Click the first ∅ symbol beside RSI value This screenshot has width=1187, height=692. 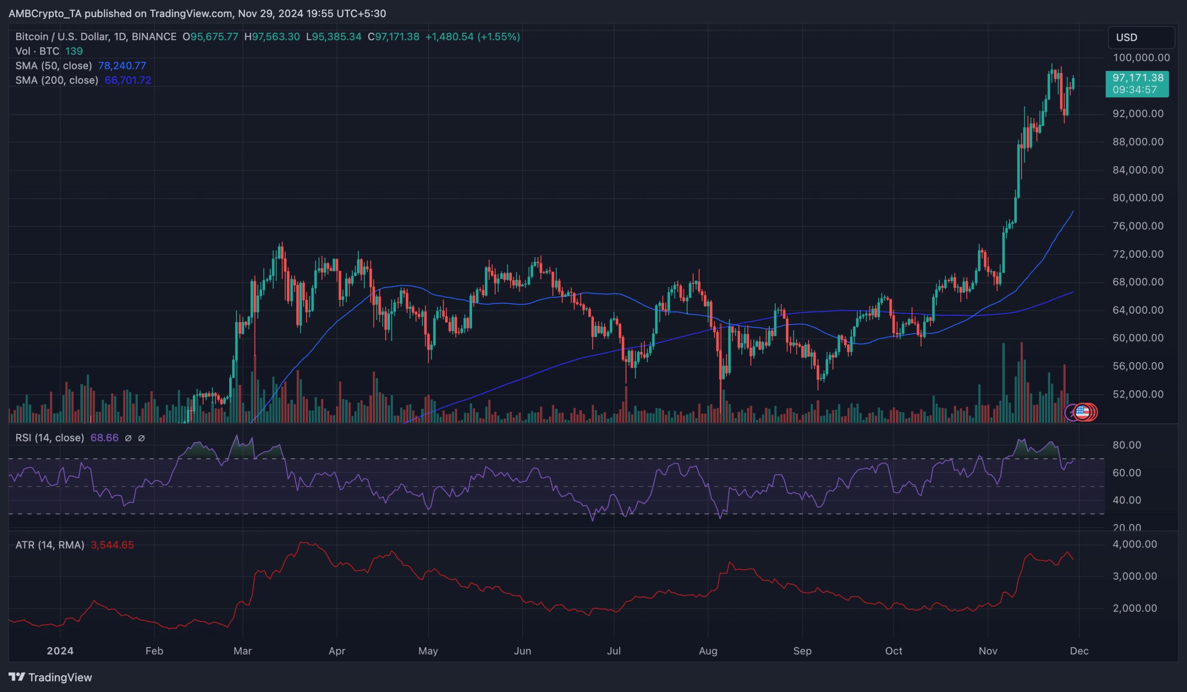pos(128,438)
